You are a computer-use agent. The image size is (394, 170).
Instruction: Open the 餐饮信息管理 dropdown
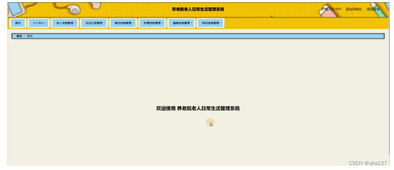[123, 23]
